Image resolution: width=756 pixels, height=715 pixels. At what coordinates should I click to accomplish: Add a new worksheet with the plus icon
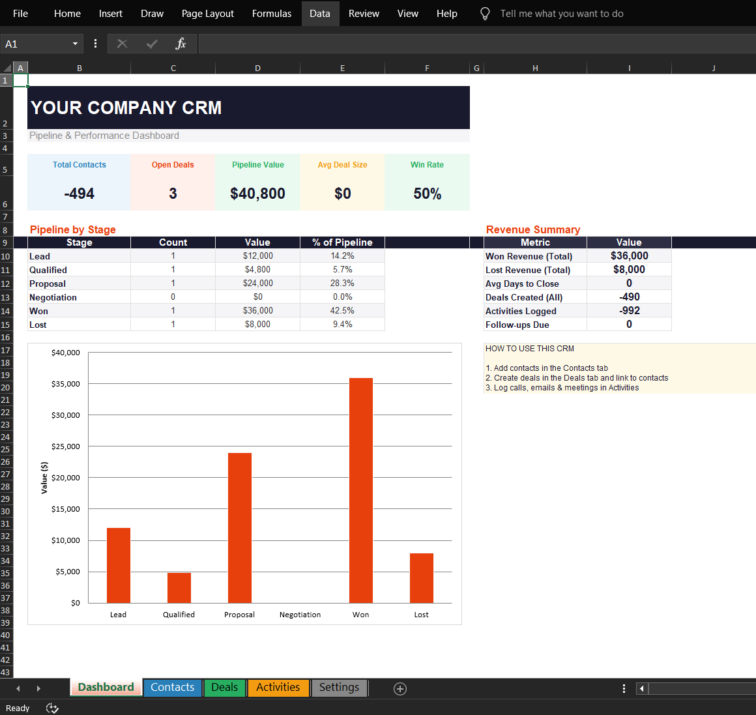[400, 688]
